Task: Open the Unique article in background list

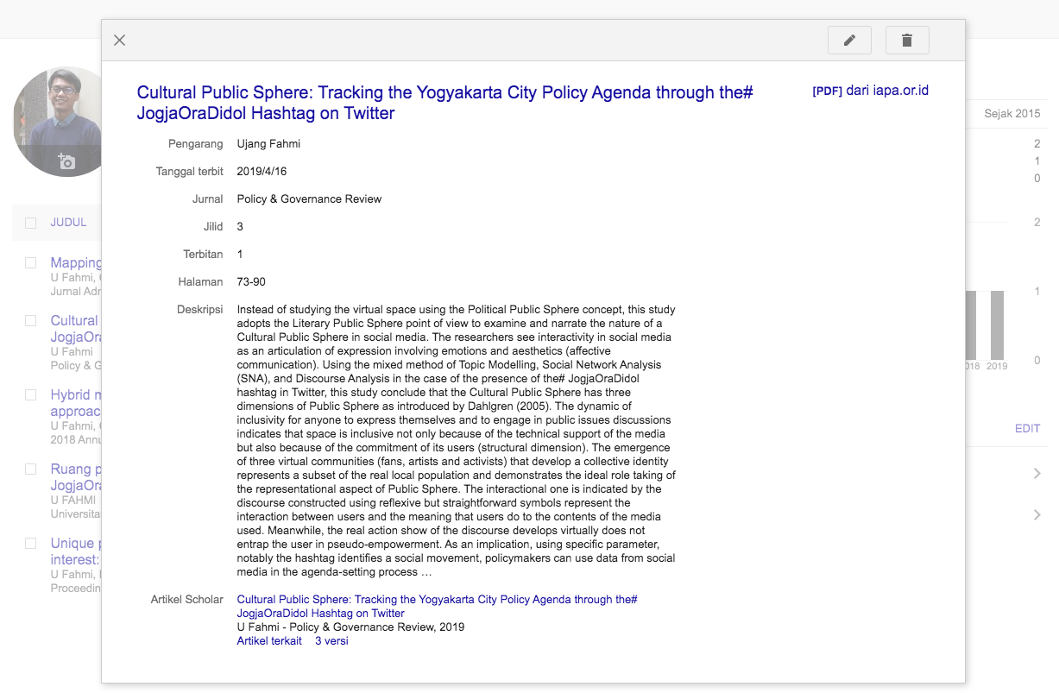Action: click(x=76, y=551)
